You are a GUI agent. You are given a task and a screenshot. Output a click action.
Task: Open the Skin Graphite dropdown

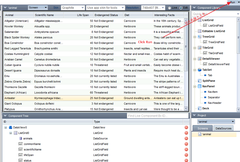pyautogui.click(x=72, y=8)
